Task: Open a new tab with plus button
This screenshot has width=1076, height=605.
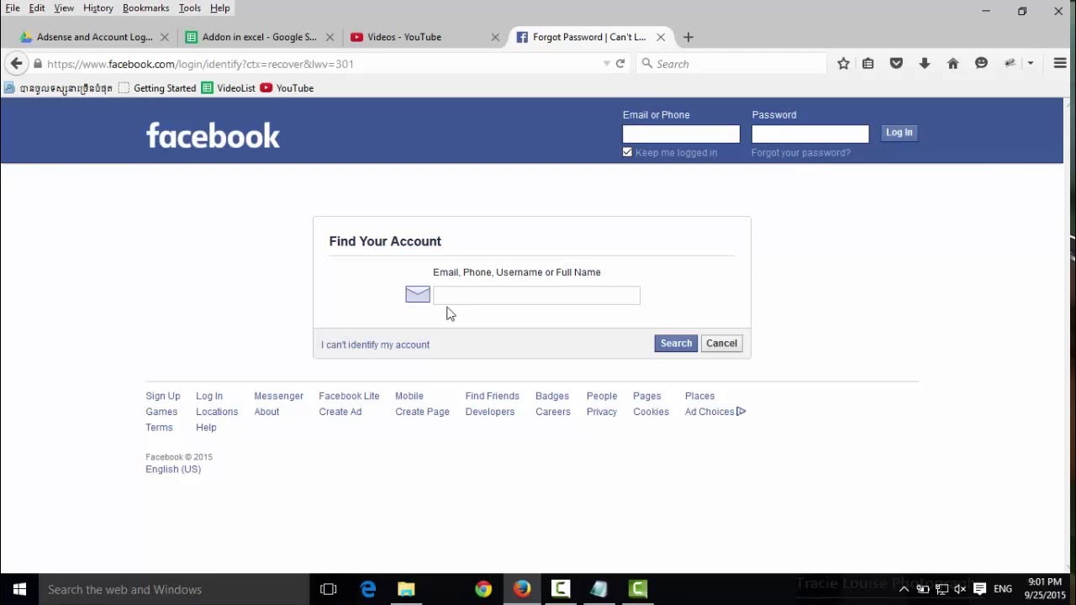Action: pos(688,37)
